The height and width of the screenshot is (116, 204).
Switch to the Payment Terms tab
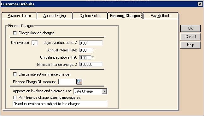point(19,16)
